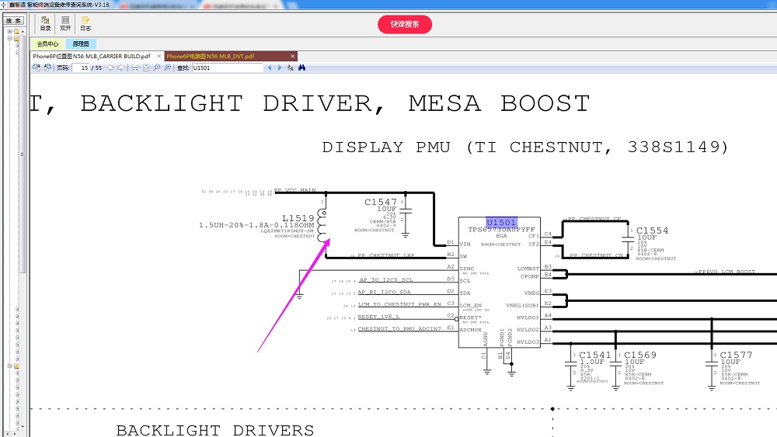
Task: Click the highlighted U1501 label in schematic
Action: point(501,222)
